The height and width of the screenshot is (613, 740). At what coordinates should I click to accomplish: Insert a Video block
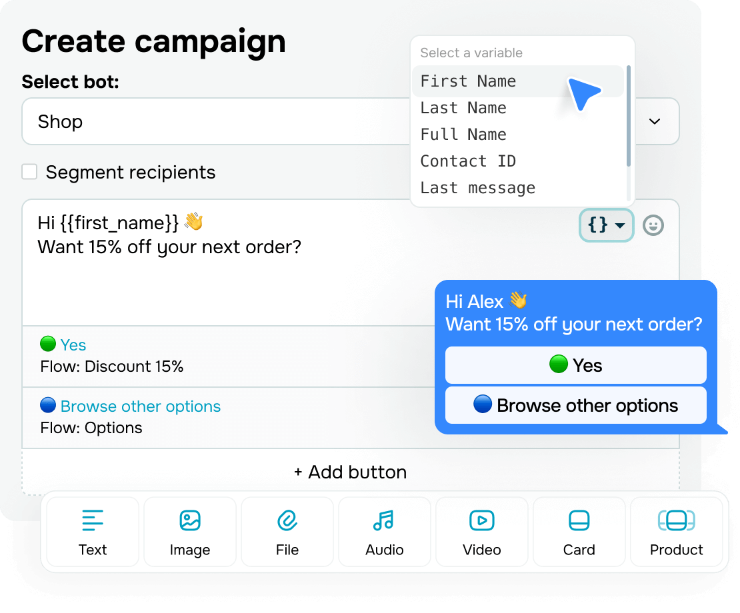click(x=481, y=532)
